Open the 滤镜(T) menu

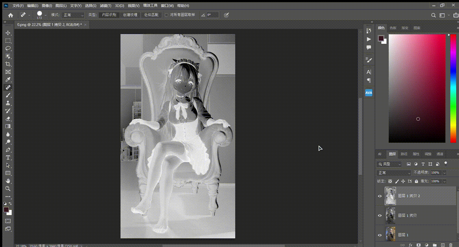point(106,6)
